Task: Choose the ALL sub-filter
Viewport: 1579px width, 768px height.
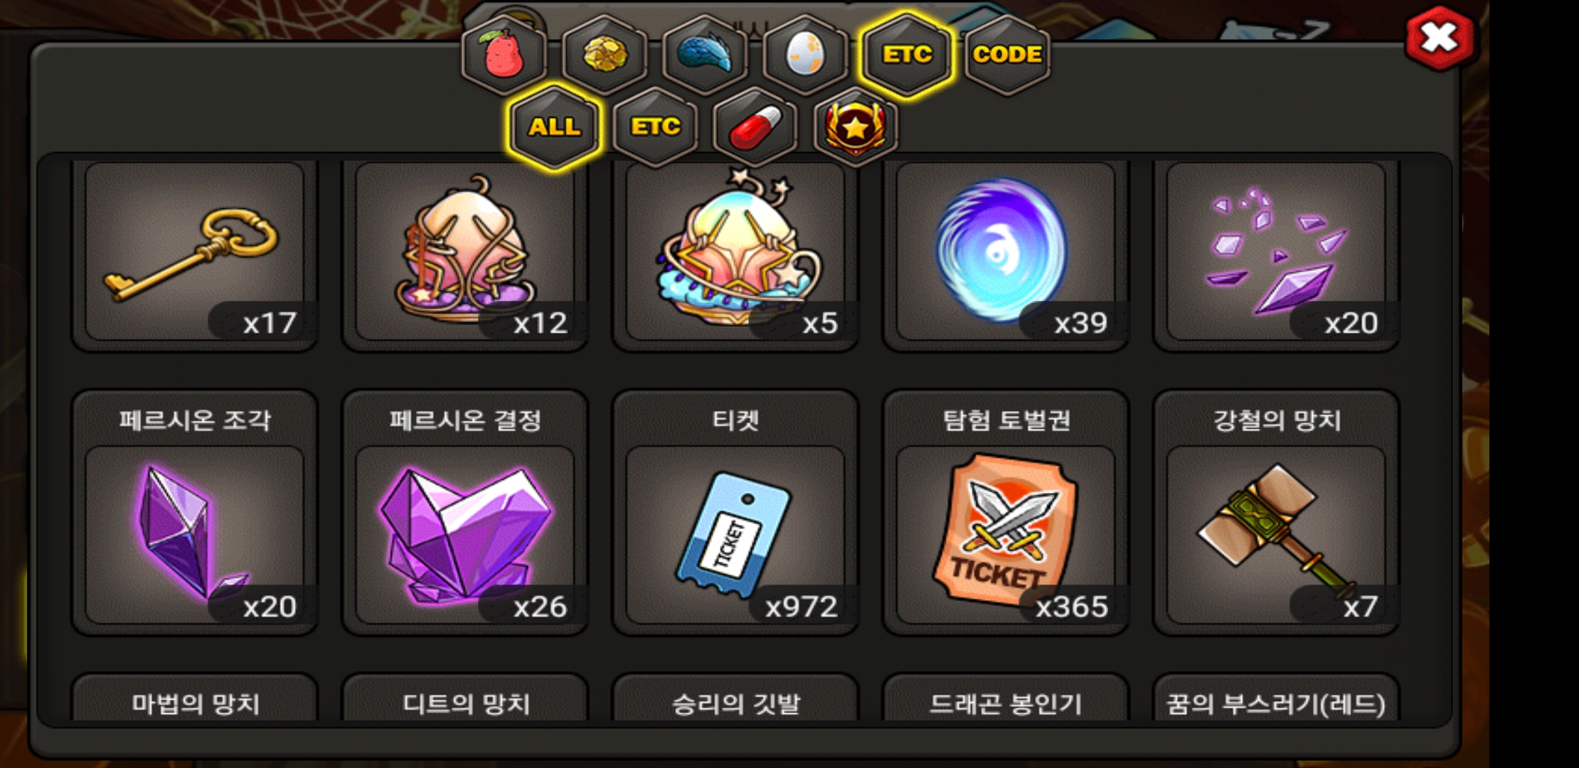Action: pyautogui.click(x=555, y=127)
